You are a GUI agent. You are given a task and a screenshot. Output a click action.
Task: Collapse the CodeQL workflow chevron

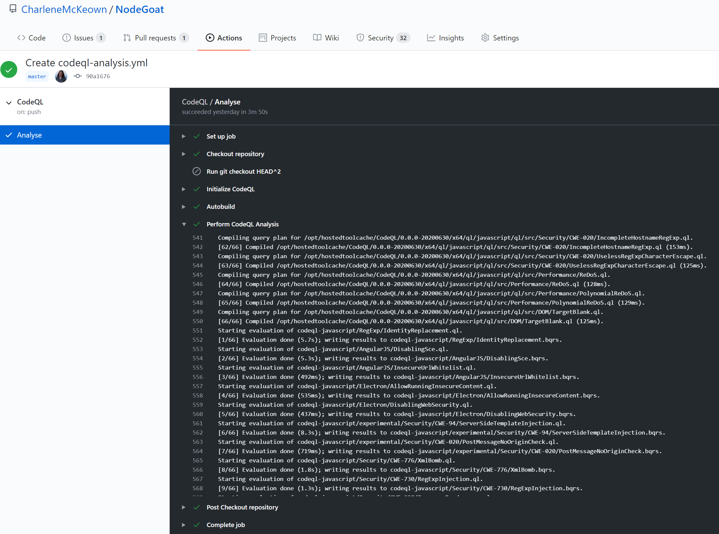pyautogui.click(x=9, y=103)
